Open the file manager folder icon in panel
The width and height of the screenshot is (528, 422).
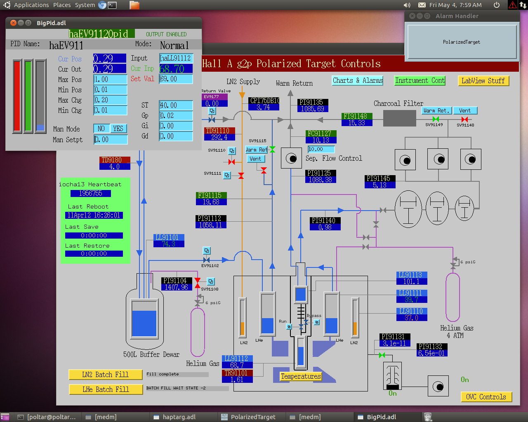click(x=134, y=5)
